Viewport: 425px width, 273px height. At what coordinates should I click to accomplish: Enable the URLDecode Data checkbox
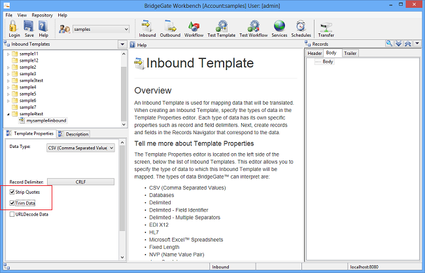pyautogui.click(x=12, y=214)
